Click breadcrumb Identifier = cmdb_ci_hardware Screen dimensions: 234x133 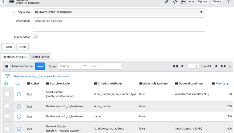32,76
